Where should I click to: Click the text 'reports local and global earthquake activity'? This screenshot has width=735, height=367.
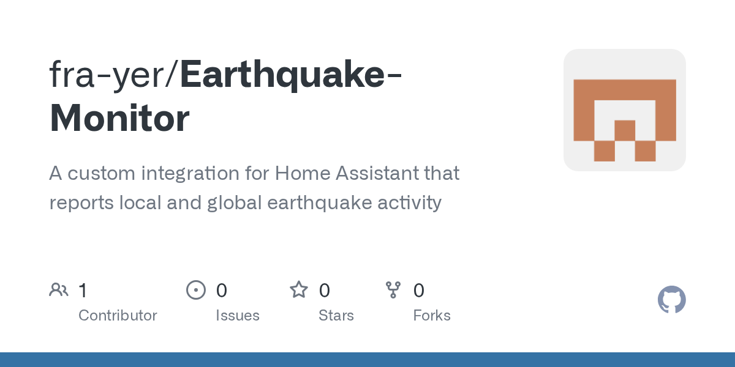coord(245,202)
